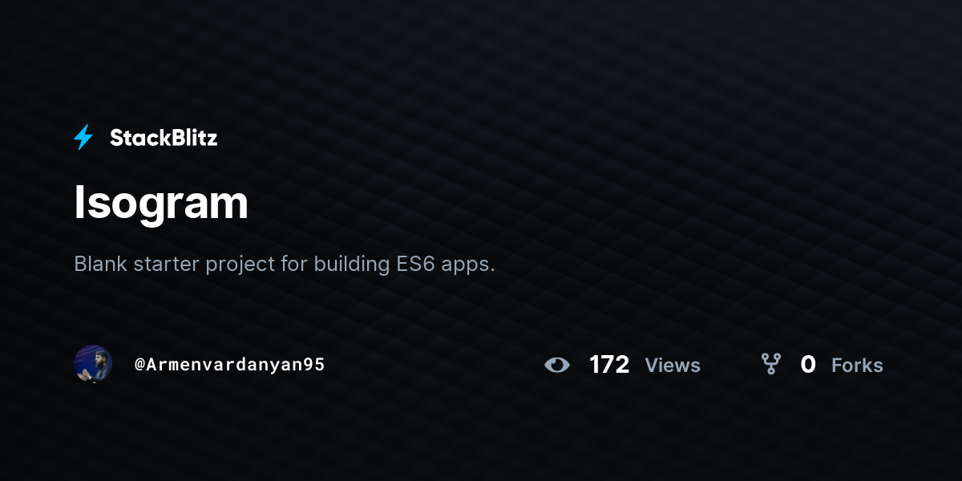Click the StackBlitz lightning bolt logo
Image resolution: width=962 pixels, height=481 pixels.
pyautogui.click(x=83, y=138)
